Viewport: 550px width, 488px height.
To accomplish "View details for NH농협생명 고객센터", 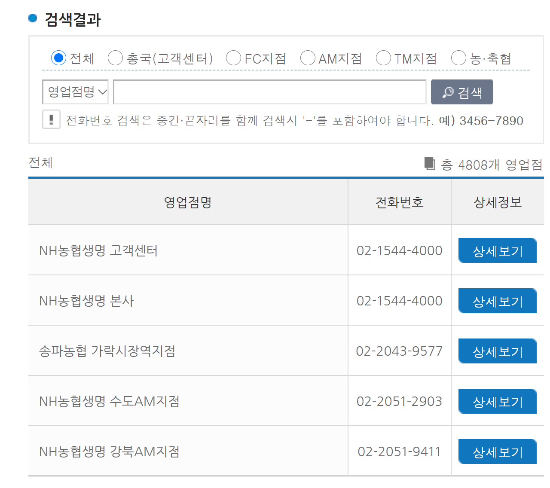I will [x=498, y=250].
